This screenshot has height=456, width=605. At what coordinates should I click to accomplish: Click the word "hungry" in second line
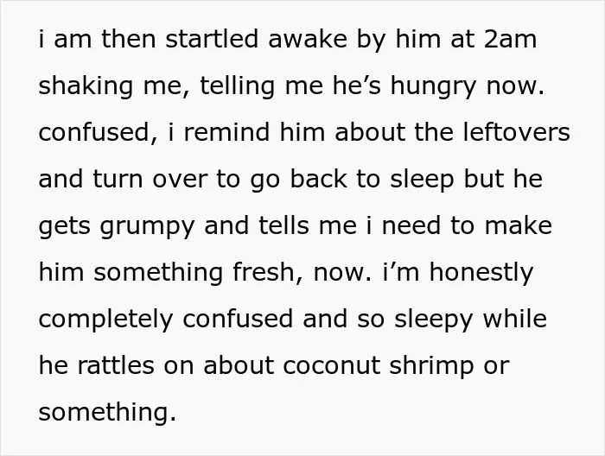click(x=433, y=85)
